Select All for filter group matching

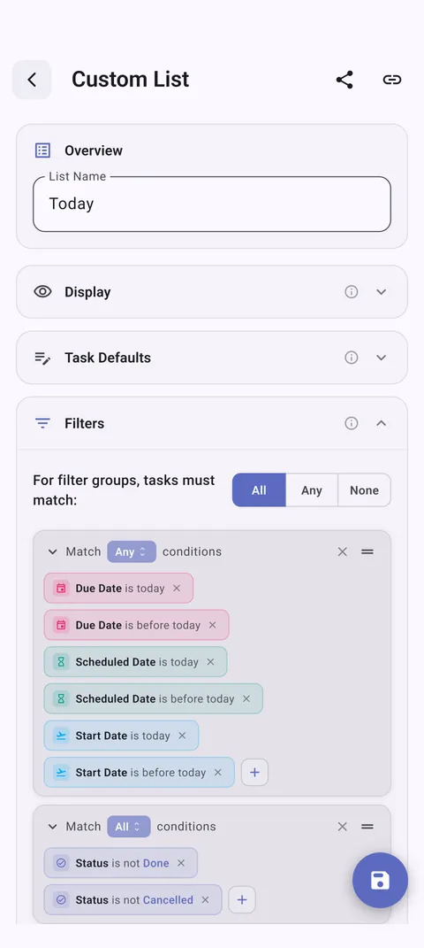(259, 490)
